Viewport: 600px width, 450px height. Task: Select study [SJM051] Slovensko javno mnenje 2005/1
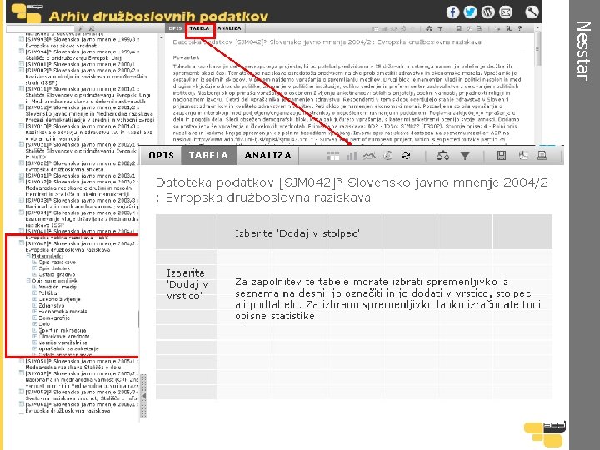click(x=80, y=364)
